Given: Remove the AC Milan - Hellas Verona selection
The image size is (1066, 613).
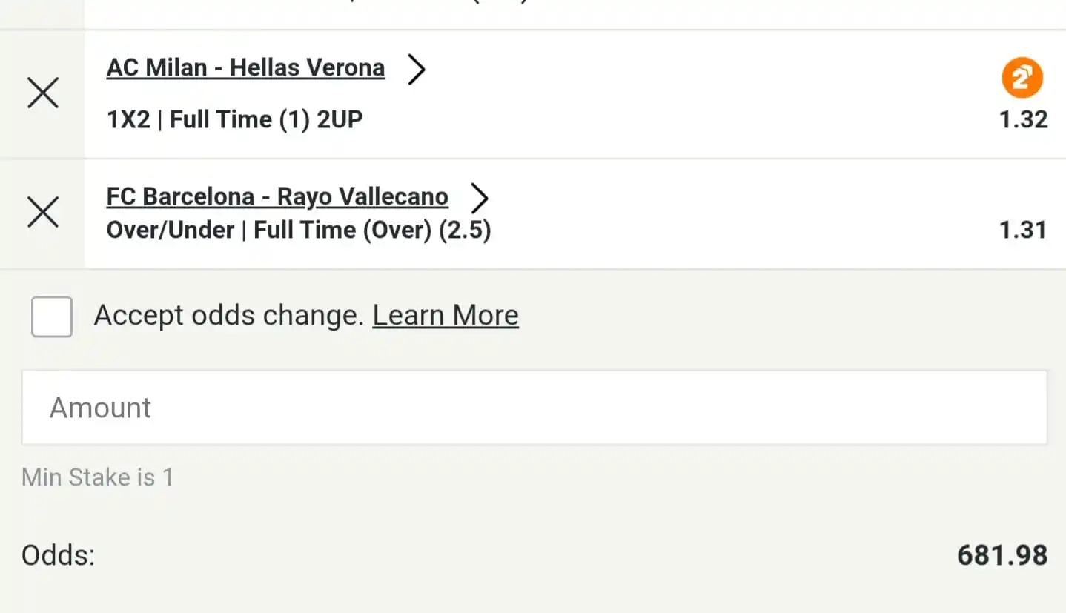Looking at the screenshot, I should [43, 94].
